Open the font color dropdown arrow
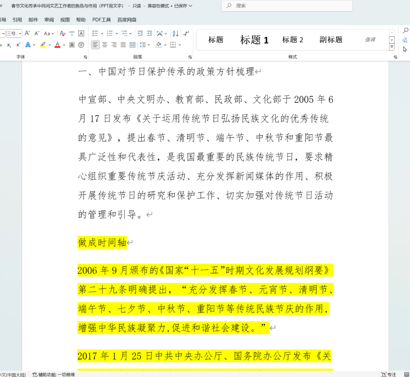410x377 pixels. (x=64, y=45)
